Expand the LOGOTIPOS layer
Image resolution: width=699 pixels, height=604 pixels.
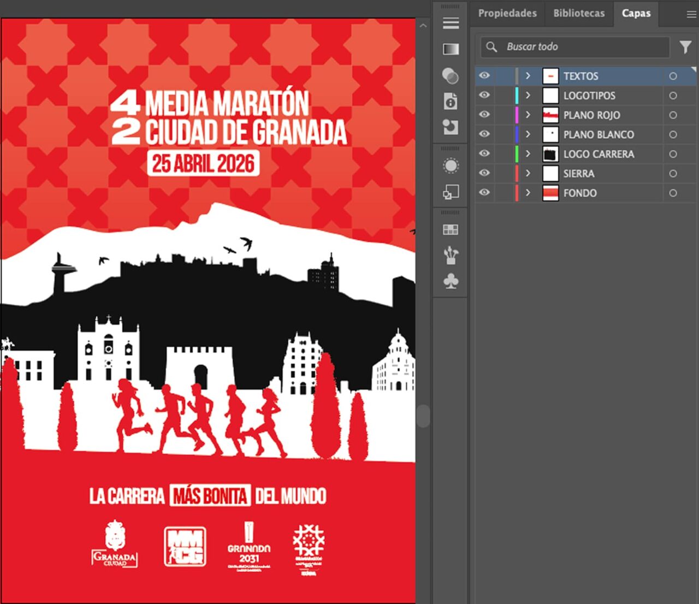pos(528,95)
